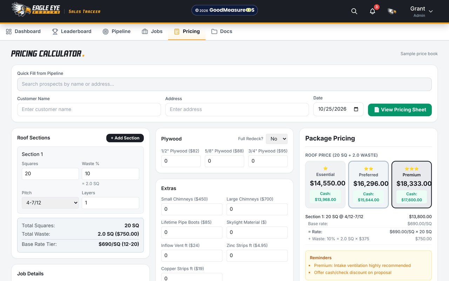Click the Zinc Strips ft field
Screen dimensions: 449x281
[x=257, y=256]
